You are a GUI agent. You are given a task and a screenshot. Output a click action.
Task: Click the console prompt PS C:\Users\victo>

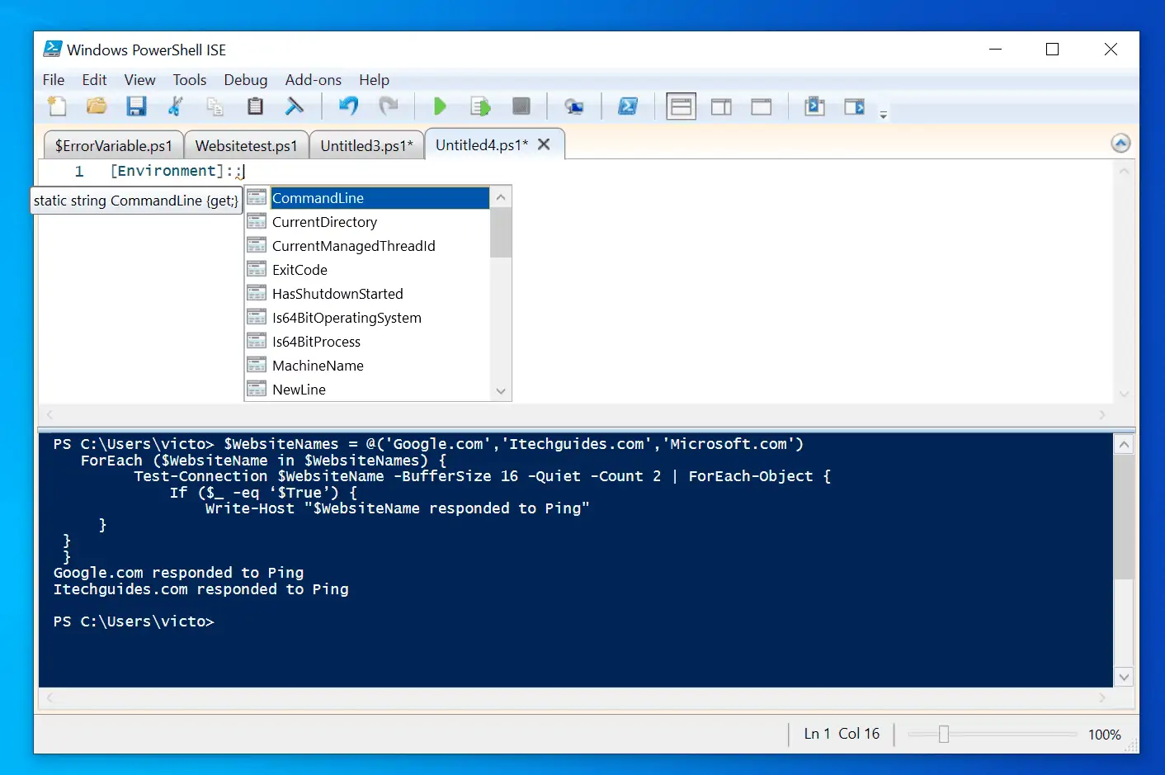pos(134,621)
